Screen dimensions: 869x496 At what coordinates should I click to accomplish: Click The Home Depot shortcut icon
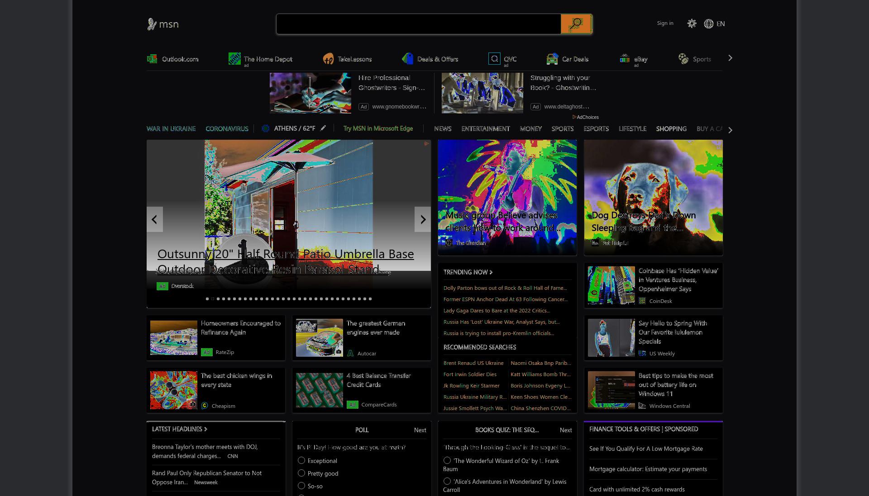pyautogui.click(x=234, y=59)
